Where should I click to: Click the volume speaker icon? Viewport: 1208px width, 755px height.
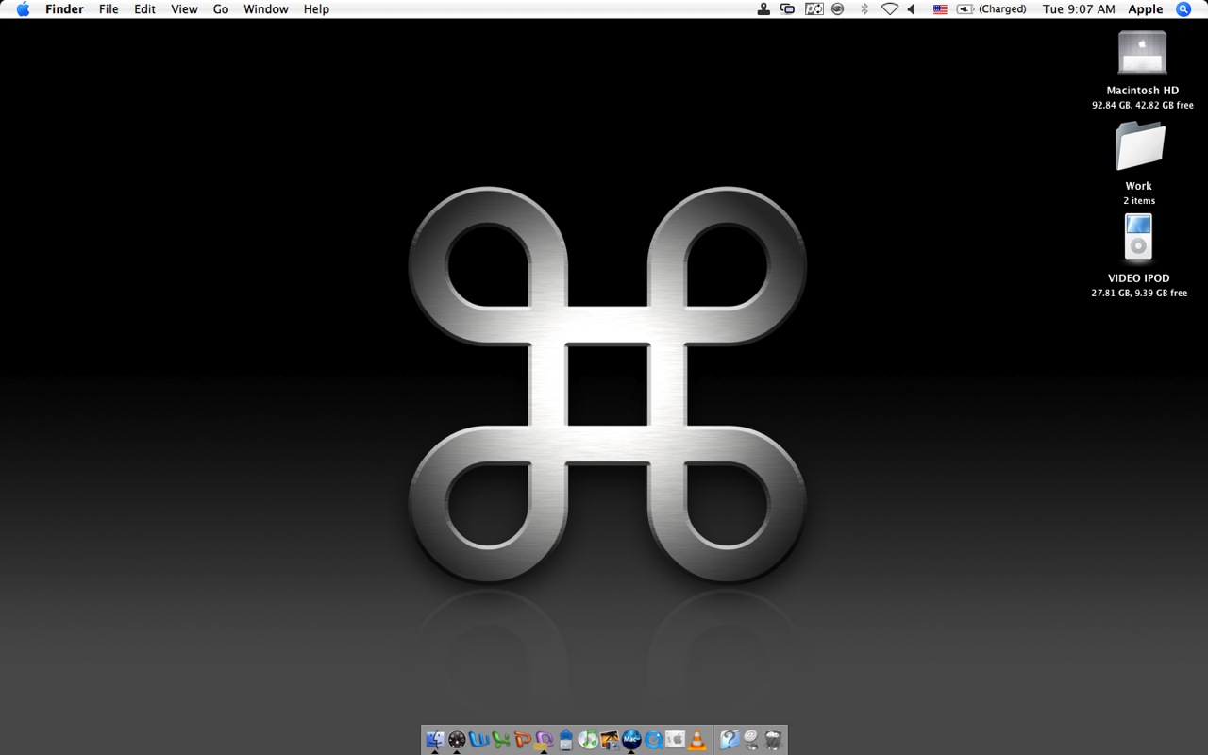coord(912,9)
